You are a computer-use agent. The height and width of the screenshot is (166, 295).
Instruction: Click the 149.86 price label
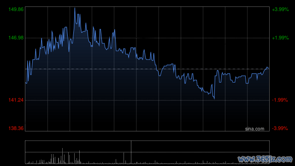[x=16, y=9]
